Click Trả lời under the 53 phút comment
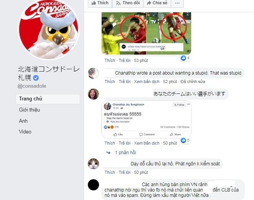The width and height of the screenshot is (254, 200). tap(125, 60)
